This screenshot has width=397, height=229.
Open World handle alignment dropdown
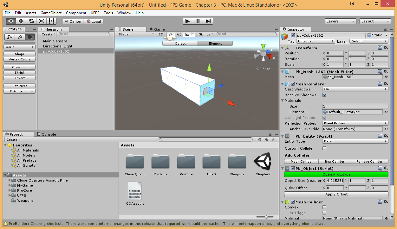[x=20, y=47]
